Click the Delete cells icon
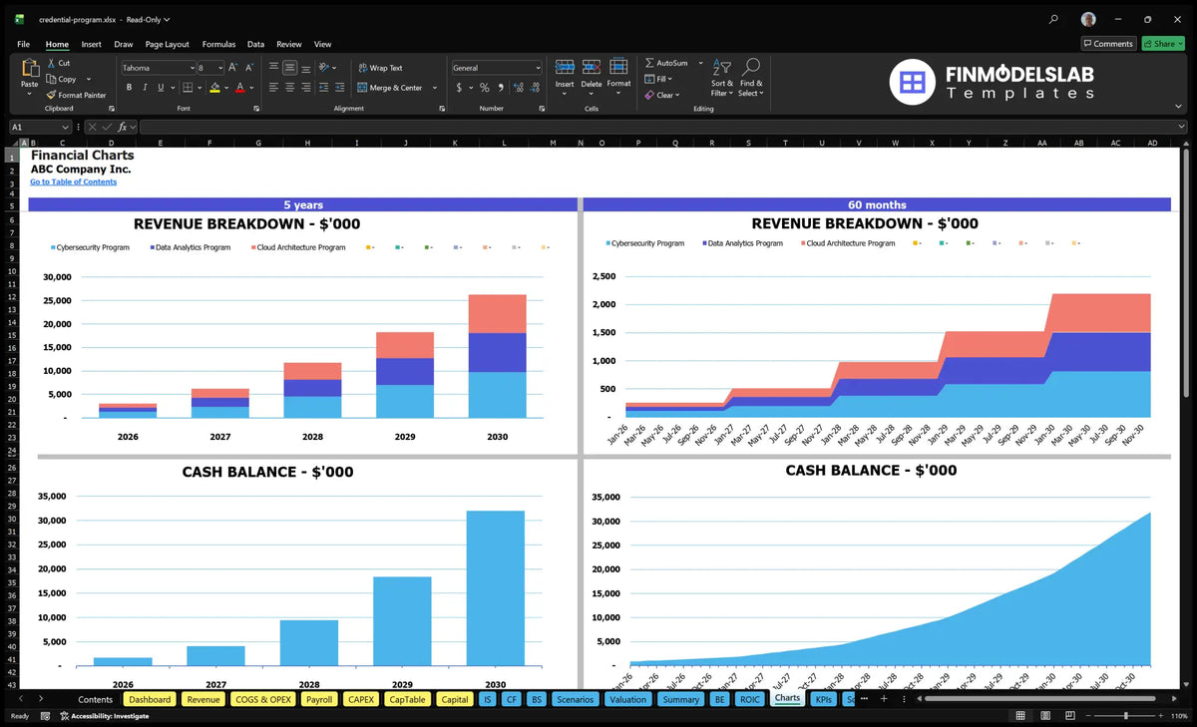This screenshot has width=1197, height=727. (592, 67)
